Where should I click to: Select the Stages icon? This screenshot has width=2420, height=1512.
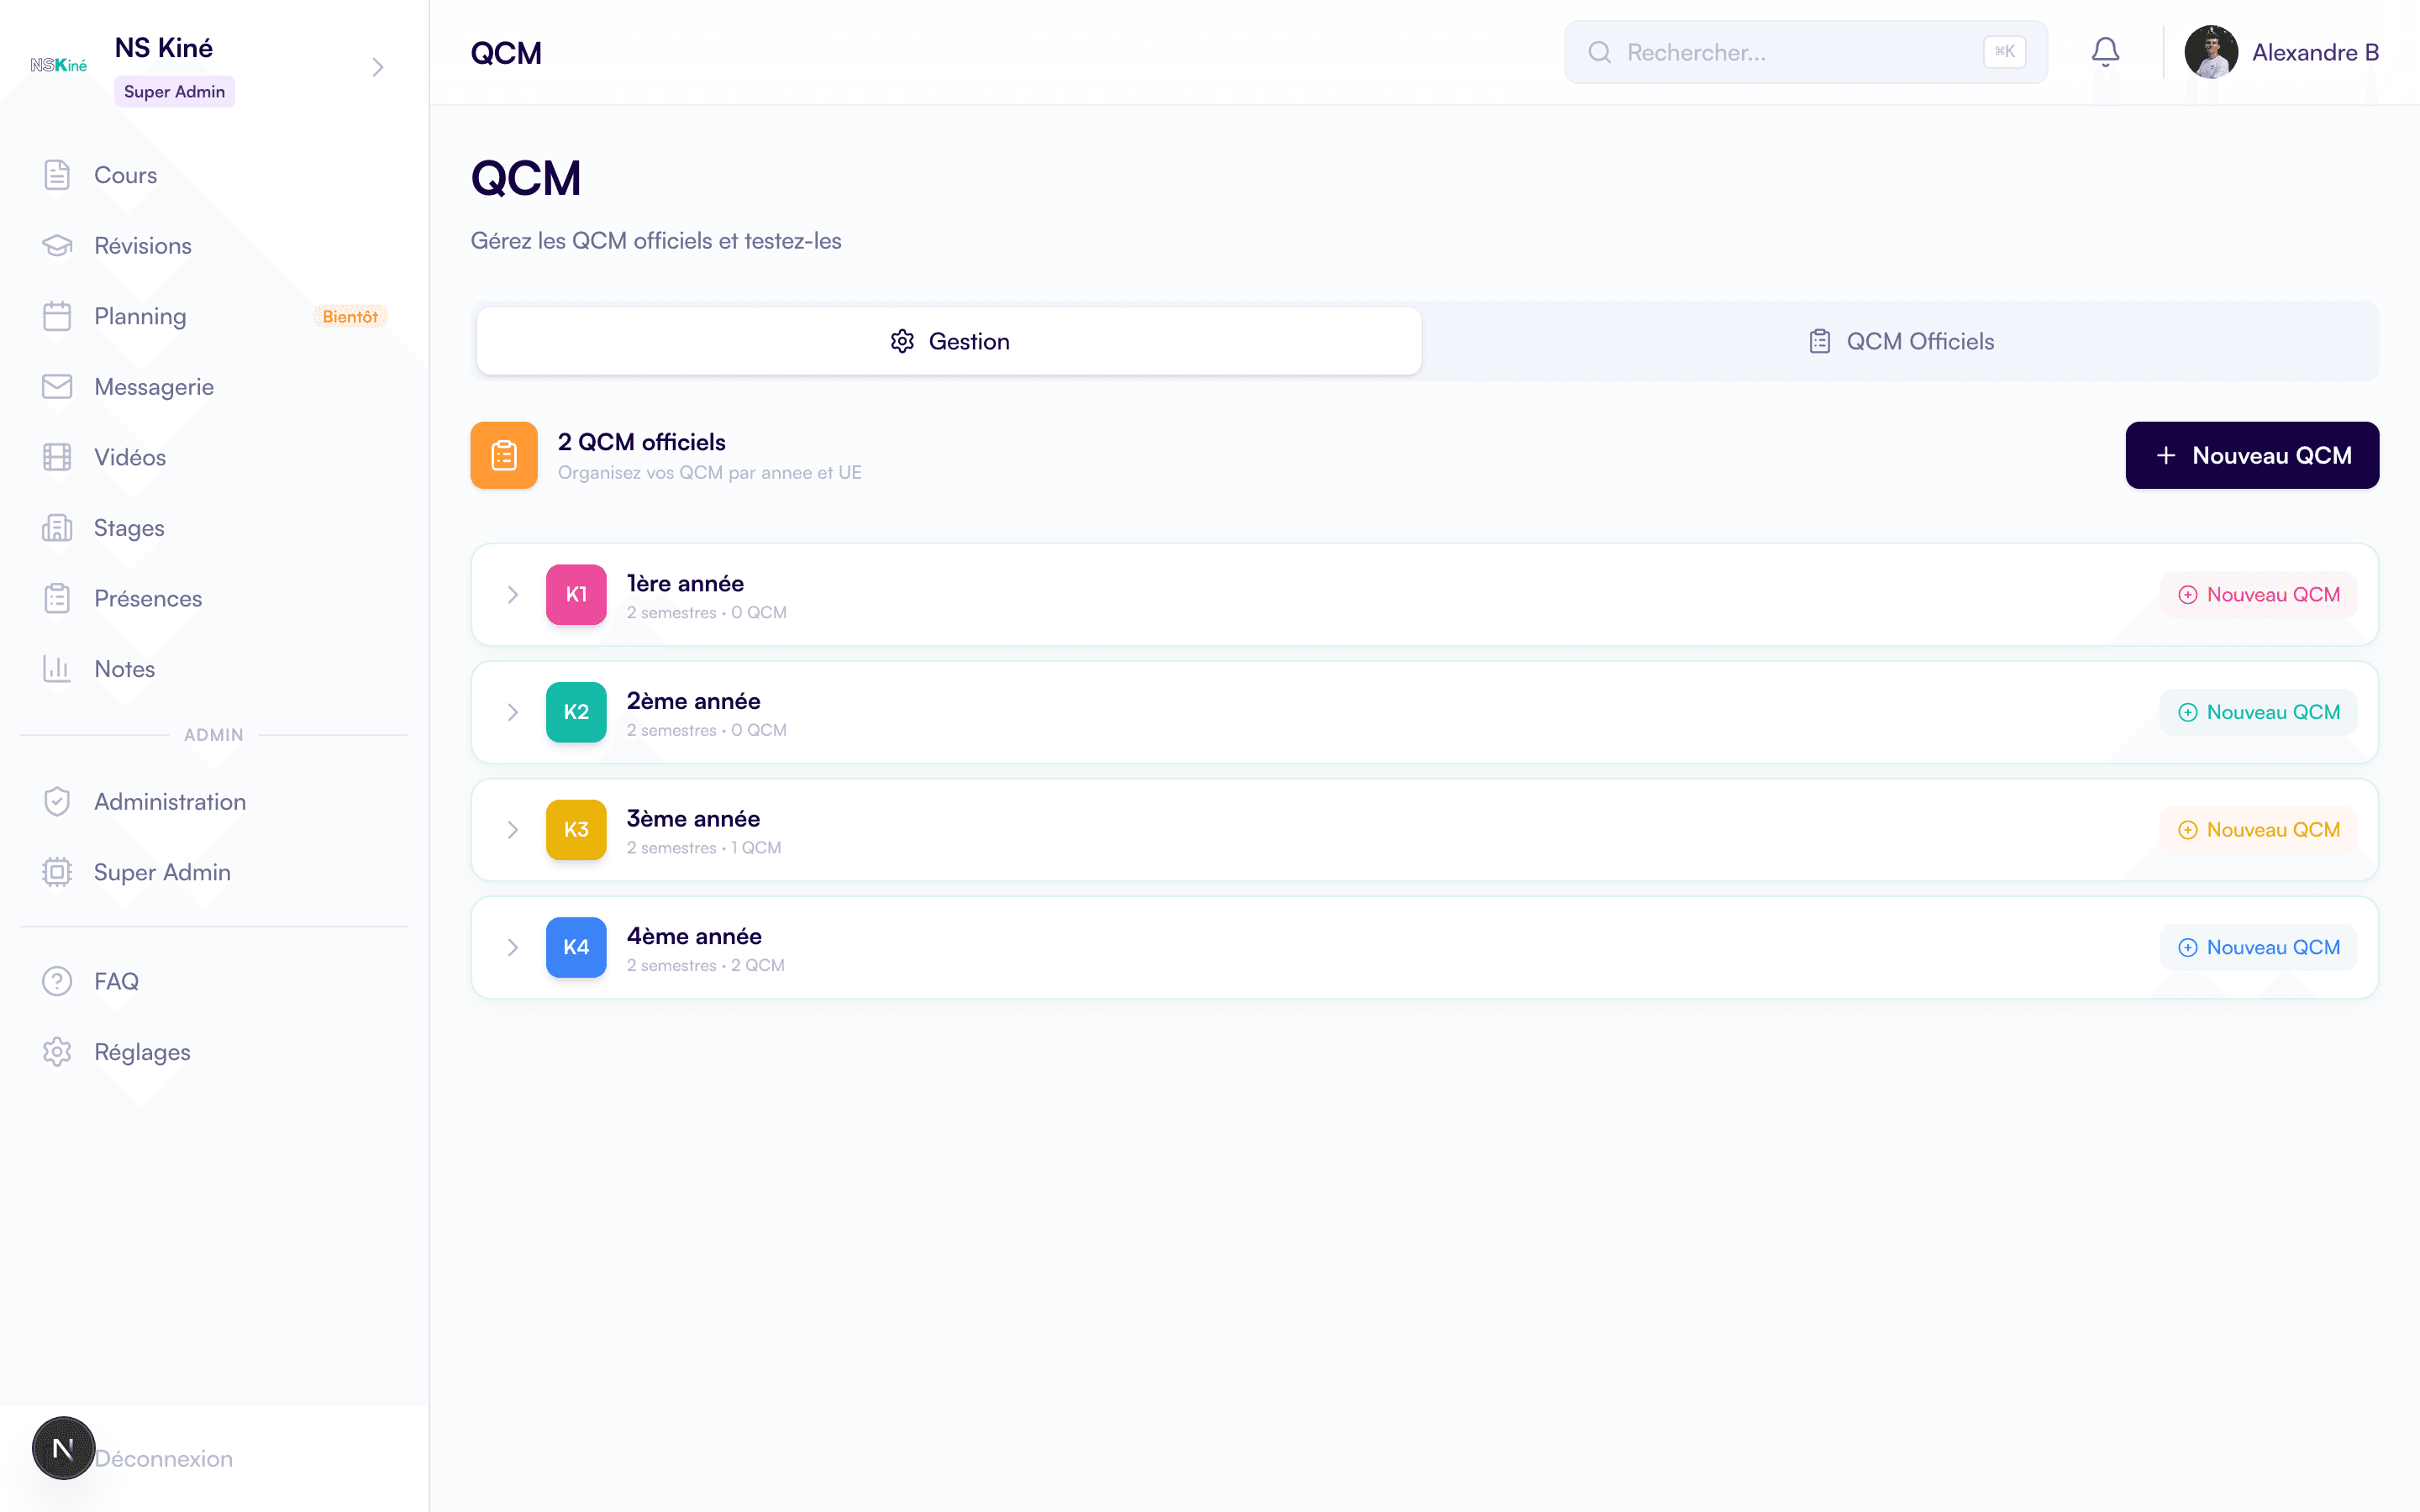coord(57,527)
